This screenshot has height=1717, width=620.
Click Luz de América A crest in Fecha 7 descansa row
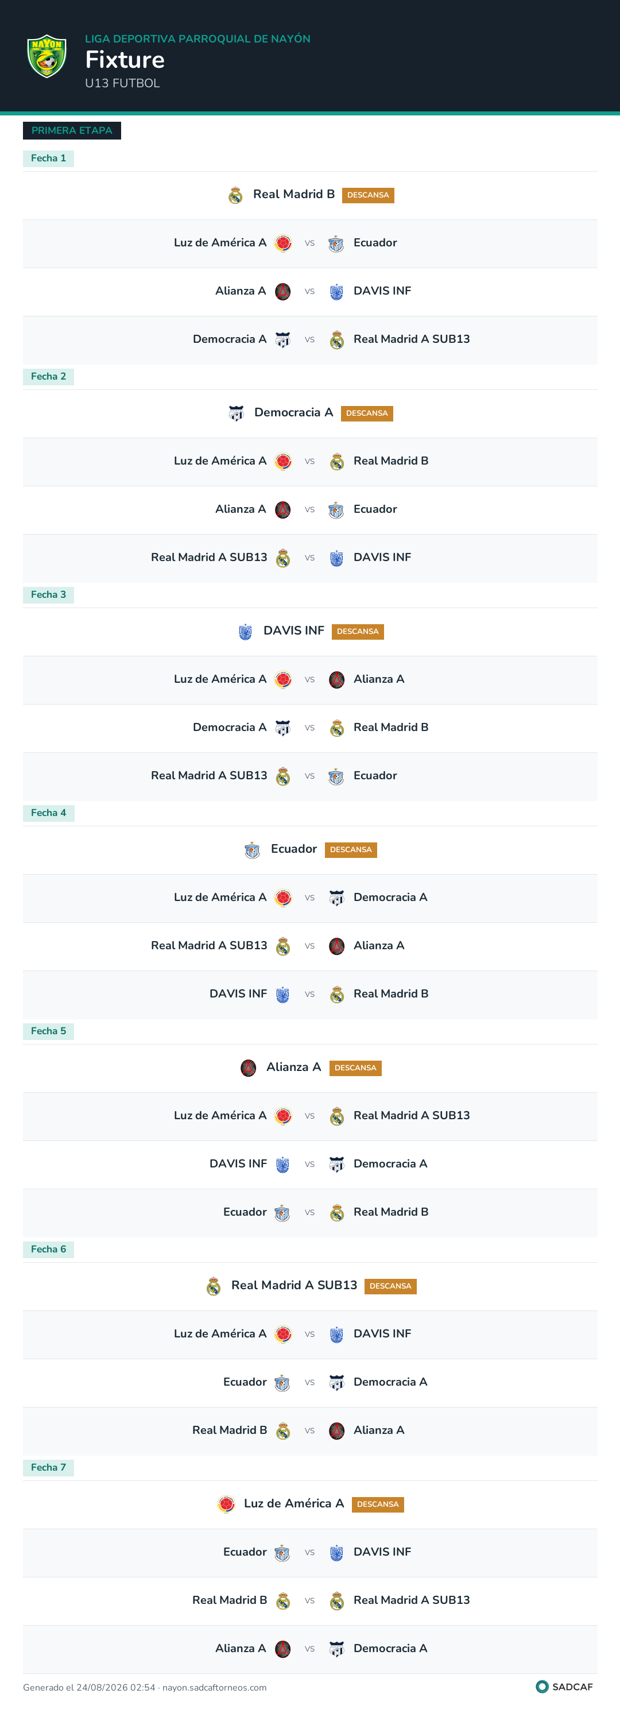pyautogui.click(x=226, y=1504)
